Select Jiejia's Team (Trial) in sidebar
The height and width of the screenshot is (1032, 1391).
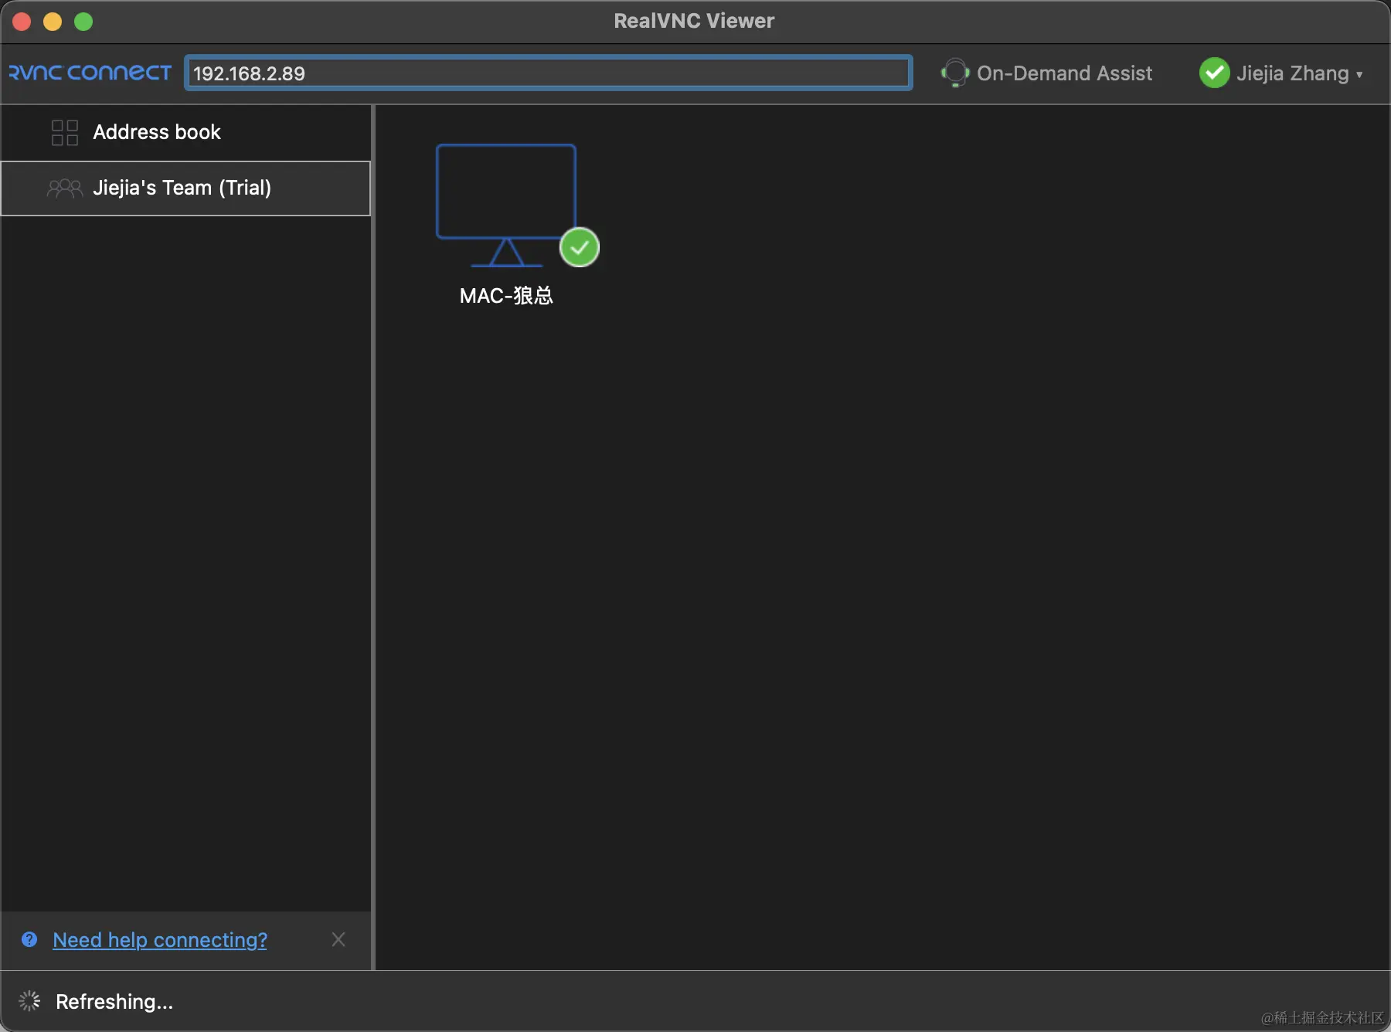pos(186,188)
